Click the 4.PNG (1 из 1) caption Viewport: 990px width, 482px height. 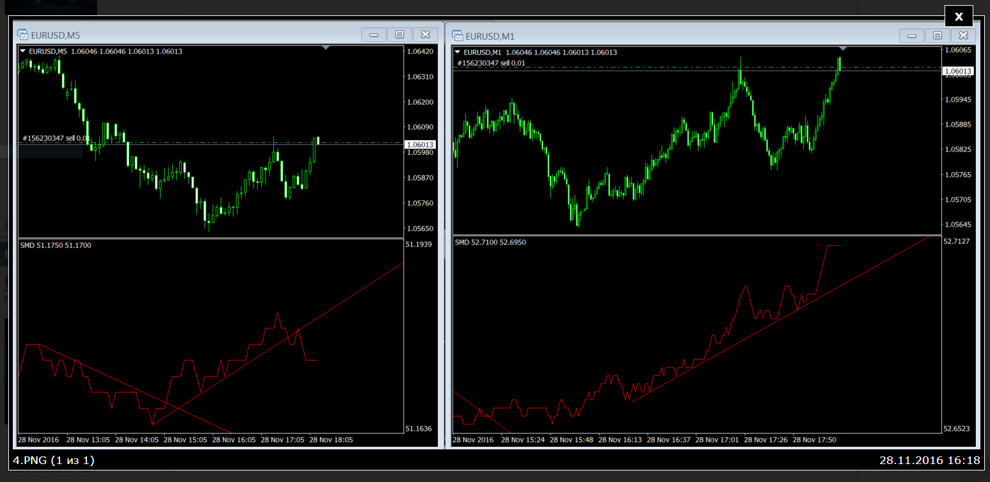coord(54,460)
